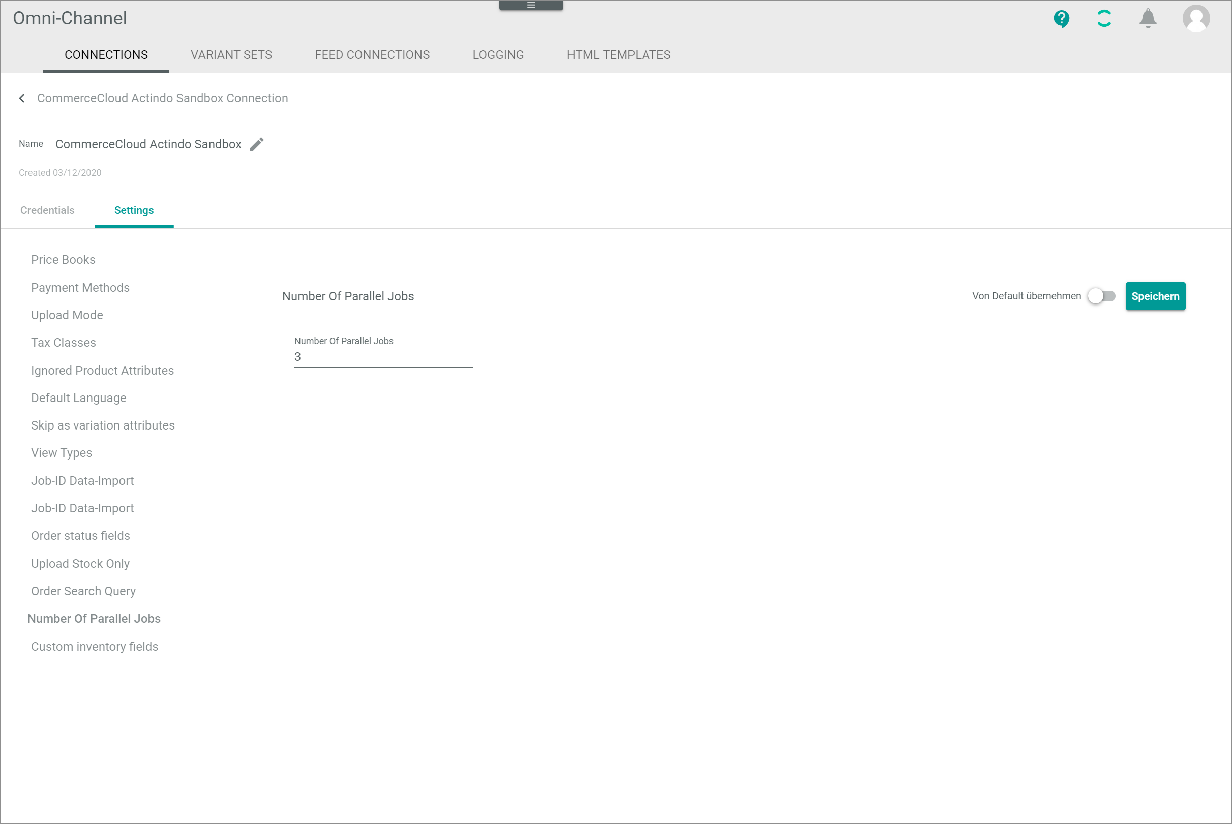Open HTML TEMPLATES tab
1232x824 pixels.
(618, 55)
